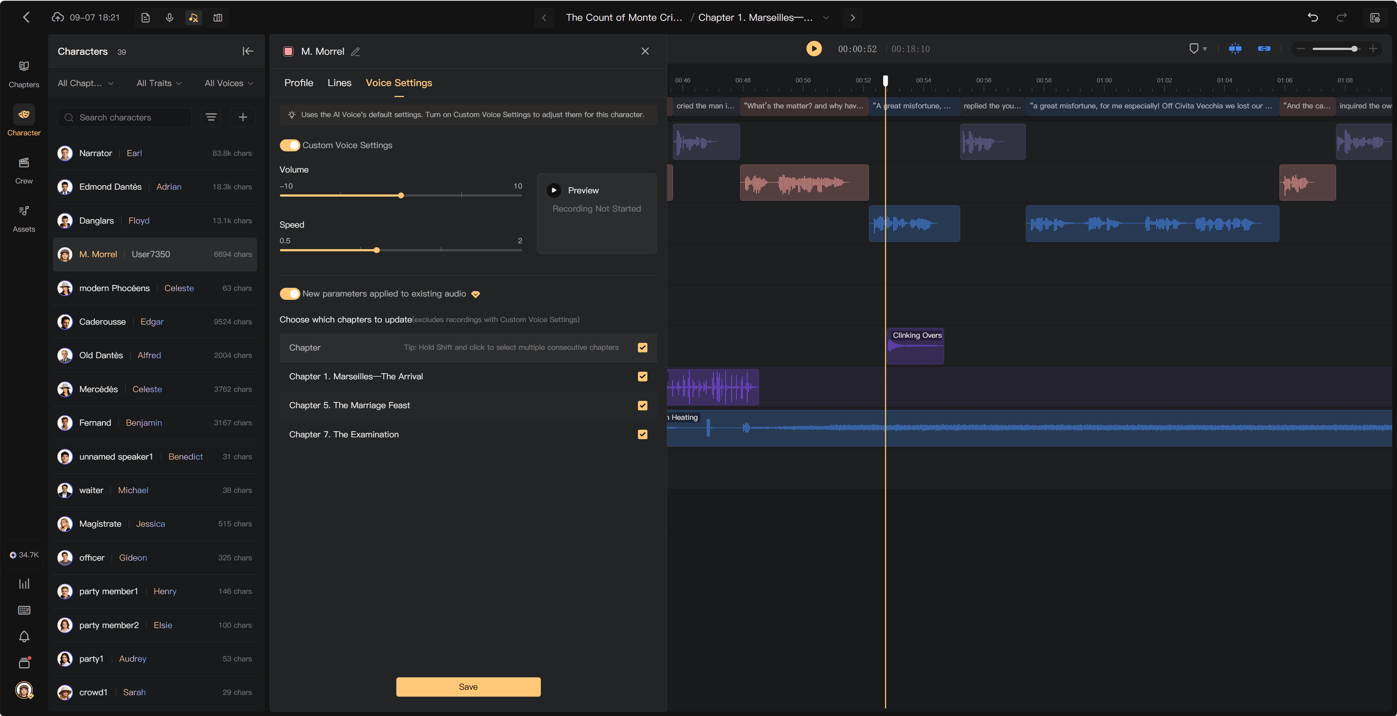Uncheck Chapter 1. Marseilles—The Arrival checkbox
Image resolution: width=1397 pixels, height=716 pixels.
point(643,376)
